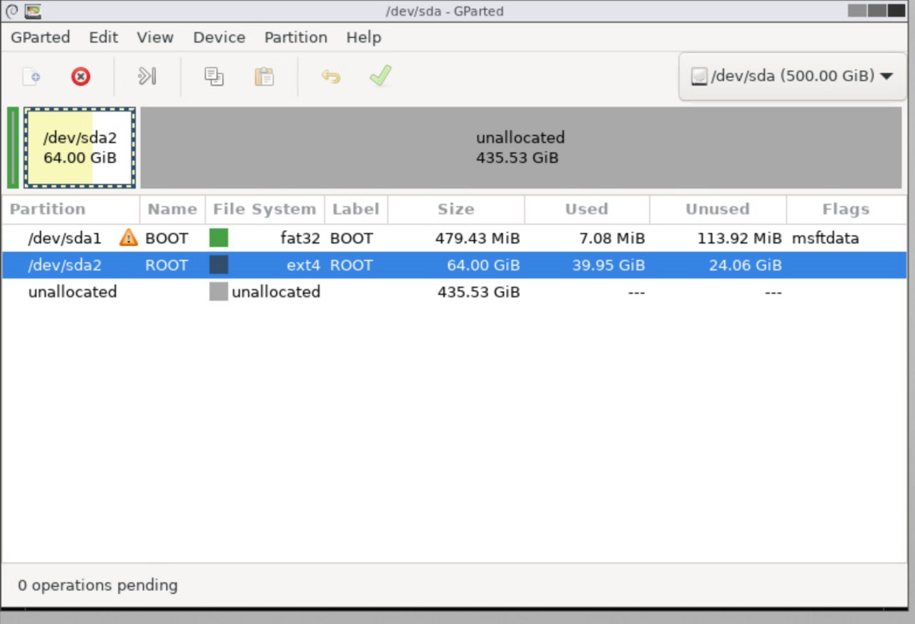915x624 pixels.
Task: Open the Device menu
Action: pyautogui.click(x=219, y=37)
